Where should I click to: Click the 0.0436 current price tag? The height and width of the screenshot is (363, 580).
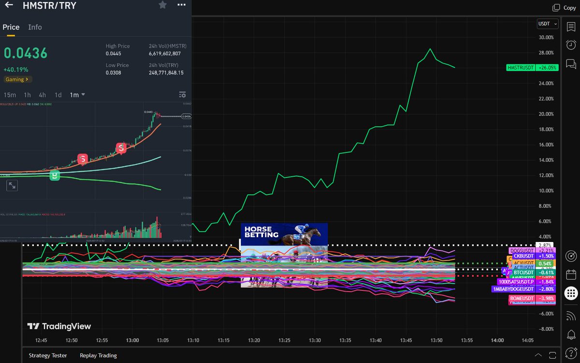pos(186,117)
